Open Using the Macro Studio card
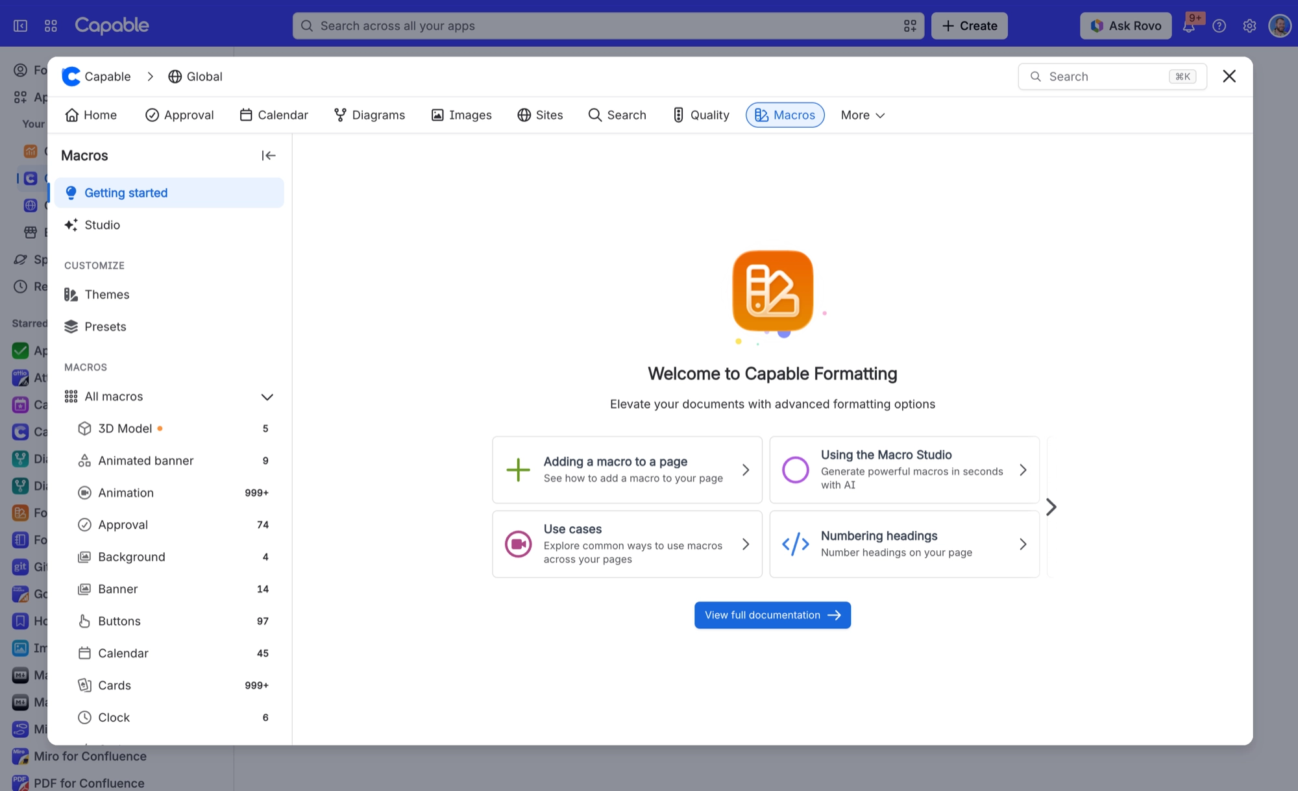This screenshot has width=1298, height=791. tap(904, 470)
